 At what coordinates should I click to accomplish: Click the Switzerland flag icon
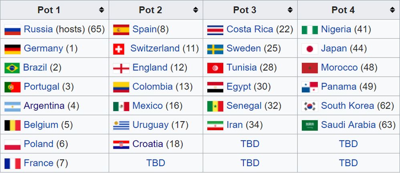[x=119, y=49]
